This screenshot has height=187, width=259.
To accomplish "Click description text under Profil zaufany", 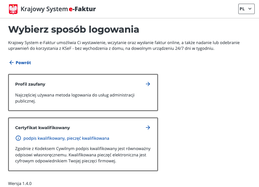I will pos(75,98).
